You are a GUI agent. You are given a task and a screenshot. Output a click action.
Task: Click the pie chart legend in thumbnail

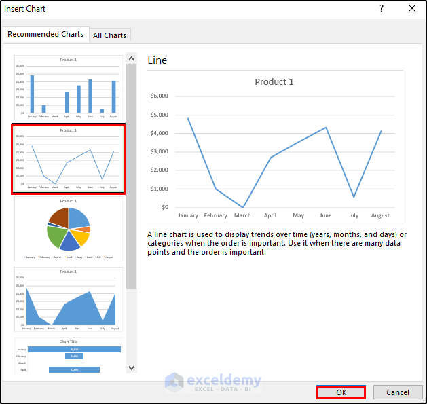pyautogui.click(x=69, y=257)
